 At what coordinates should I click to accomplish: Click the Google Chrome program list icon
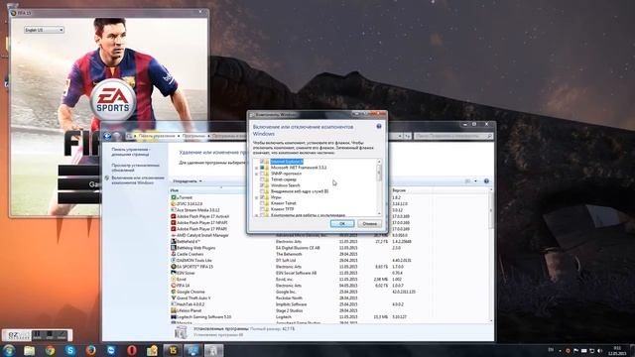(174, 292)
